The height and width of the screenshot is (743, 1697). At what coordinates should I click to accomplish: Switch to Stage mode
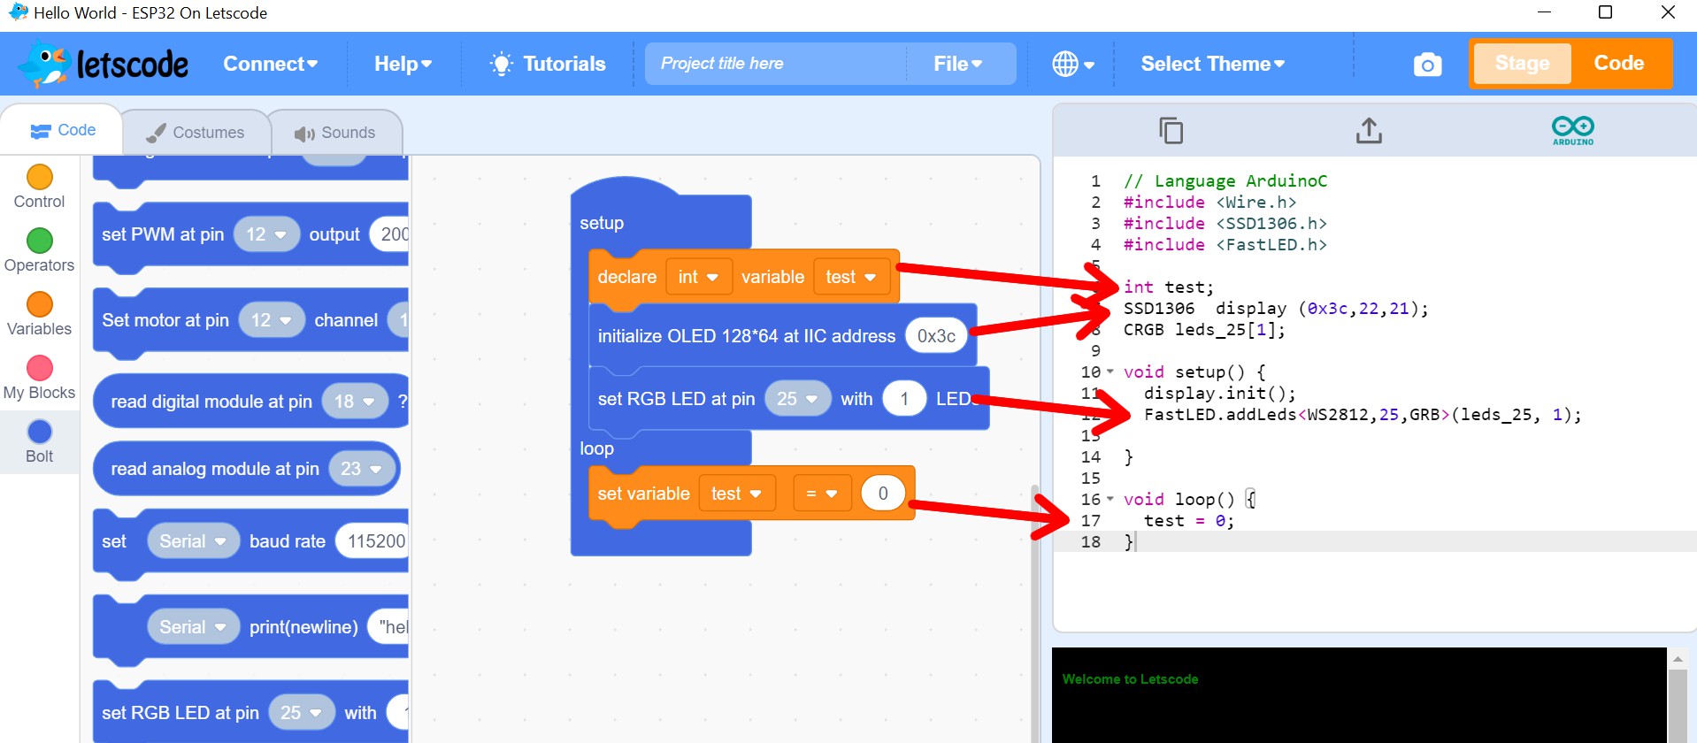[1522, 64]
